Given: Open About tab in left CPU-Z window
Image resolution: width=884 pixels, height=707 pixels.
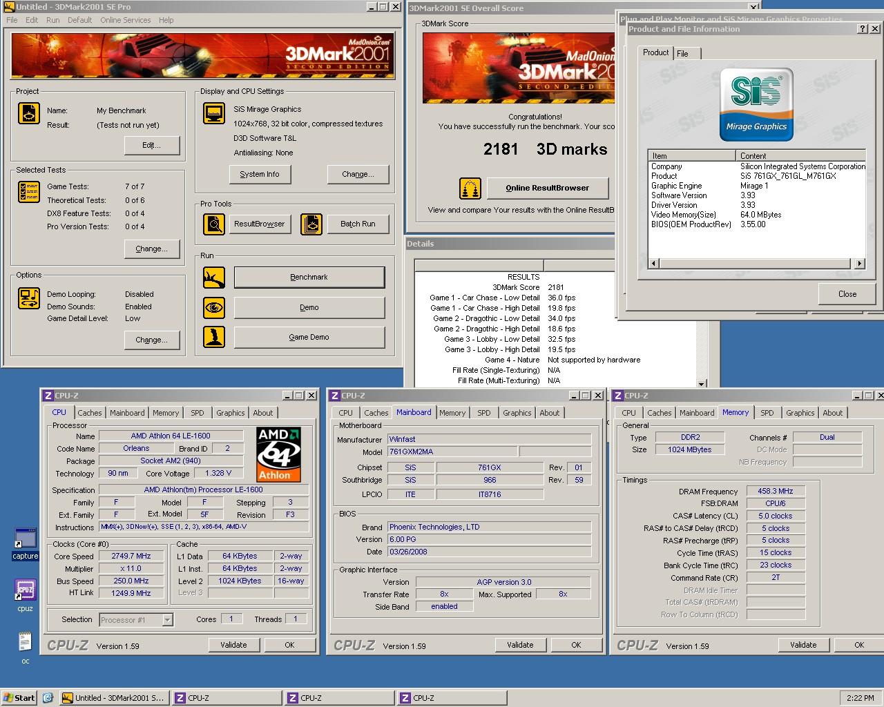Looking at the screenshot, I should [x=262, y=413].
